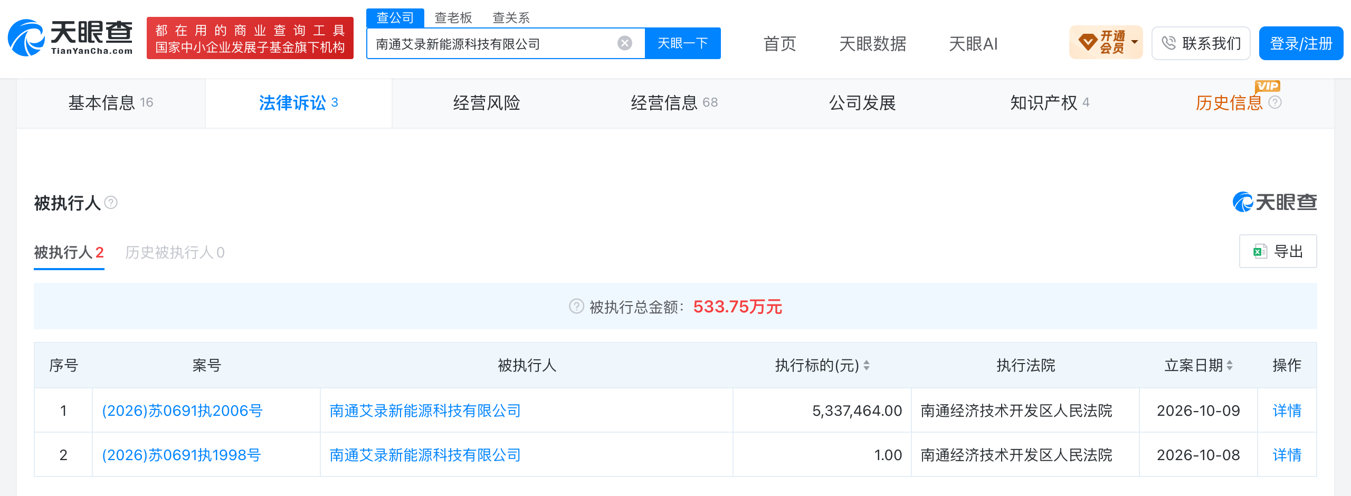Click the help icon next to 被执行总金额

(576, 306)
